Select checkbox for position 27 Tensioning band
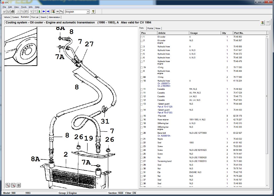Image resolution: width=274 pixels, height=196 pixels. pyautogui.click(x=142, y=161)
